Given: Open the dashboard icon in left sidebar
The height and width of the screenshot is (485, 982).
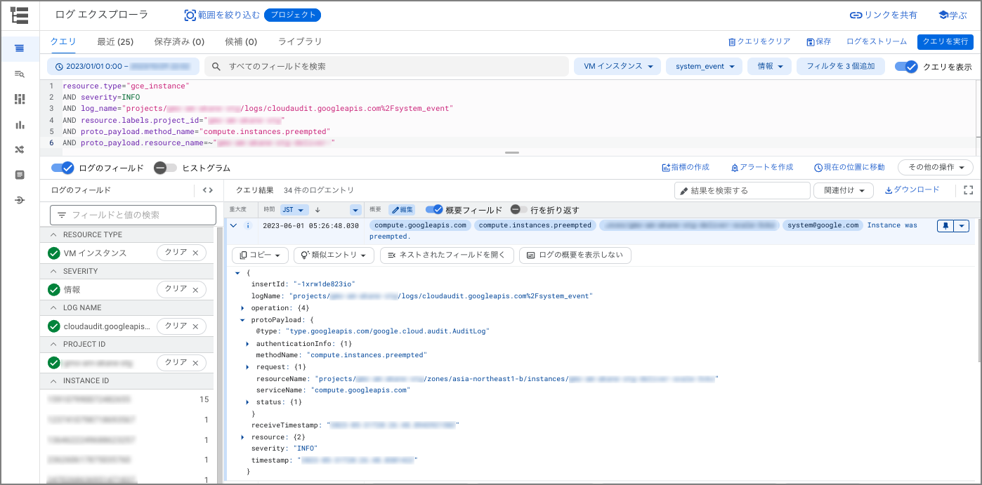Looking at the screenshot, I should [20, 99].
